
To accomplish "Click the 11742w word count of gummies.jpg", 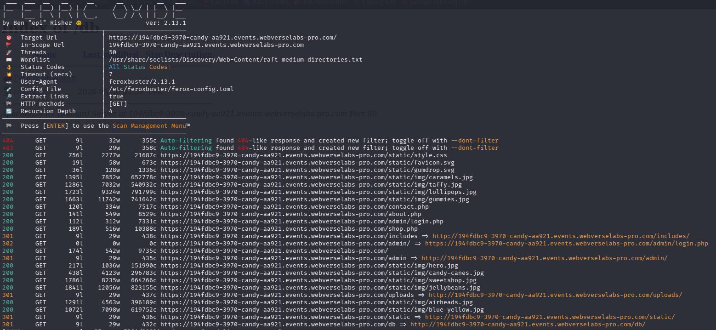I will tap(109, 199).
